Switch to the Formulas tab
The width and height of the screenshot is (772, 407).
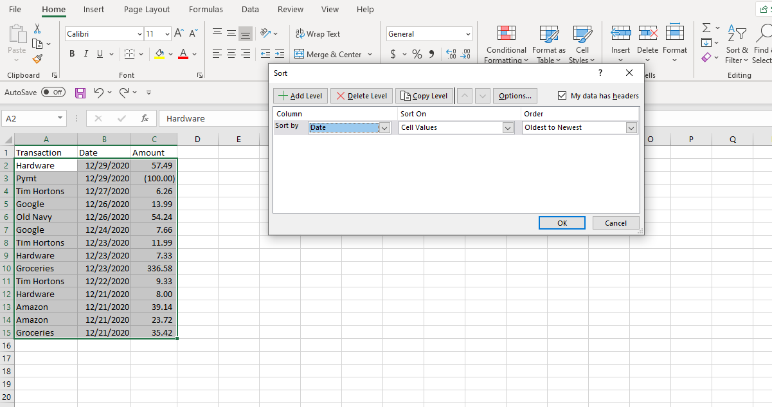[206, 10]
